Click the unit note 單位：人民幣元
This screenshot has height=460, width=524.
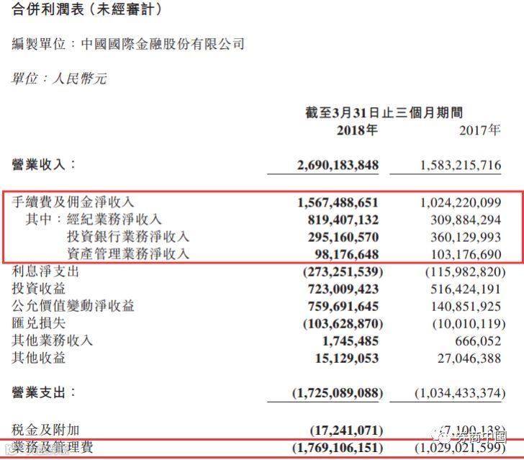coord(59,78)
